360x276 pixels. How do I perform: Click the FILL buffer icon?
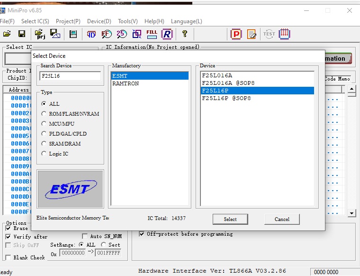(x=152, y=34)
